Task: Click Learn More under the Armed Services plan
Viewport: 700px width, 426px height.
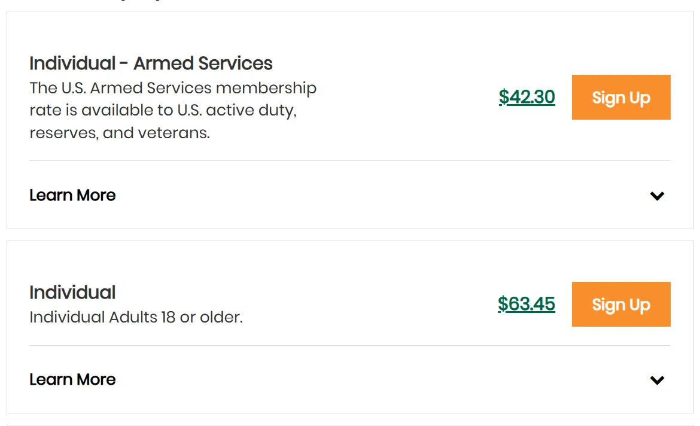Action: [72, 196]
